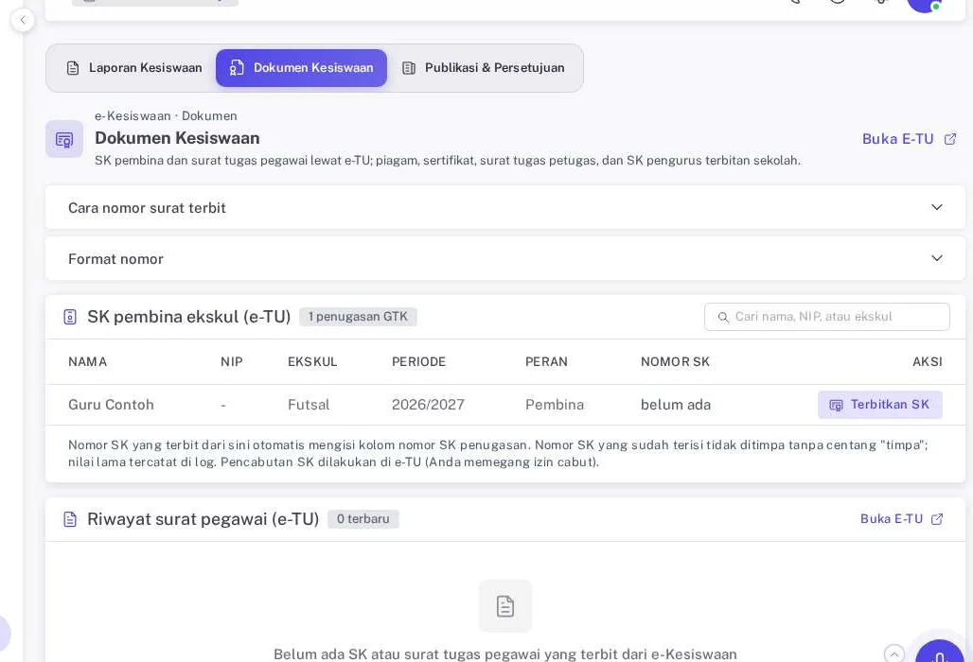Select the Guru Contoh name cell
Image resolution: width=973 pixels, height=662 pixels.
pos(111,405)
